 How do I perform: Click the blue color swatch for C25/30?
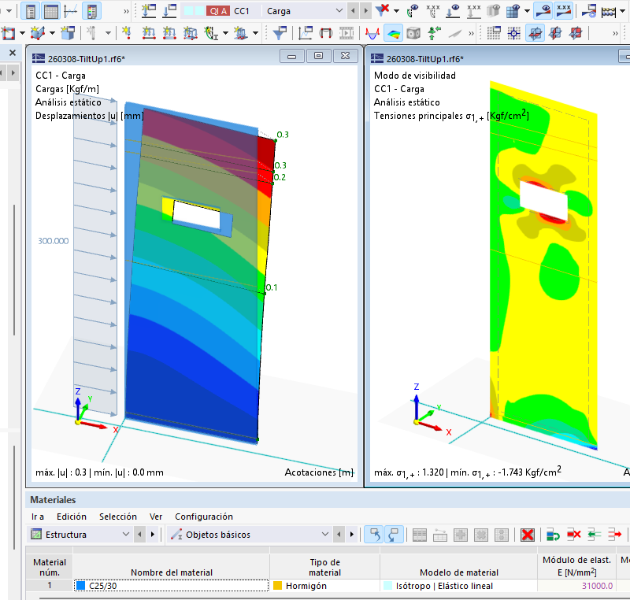(81, 586)
